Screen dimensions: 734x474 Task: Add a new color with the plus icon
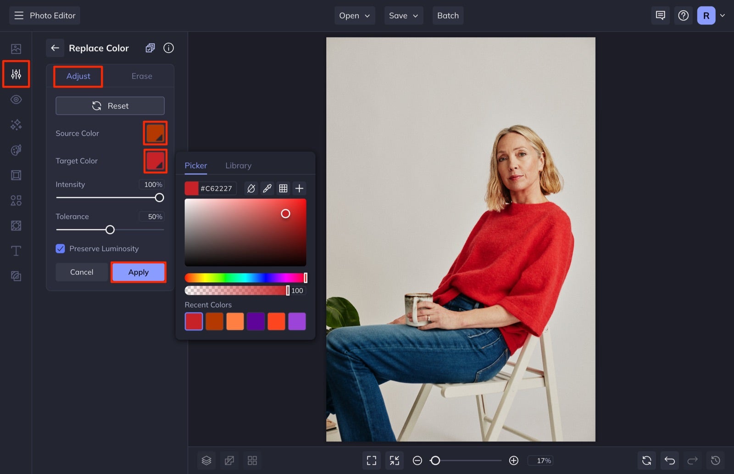pos(299,188)
